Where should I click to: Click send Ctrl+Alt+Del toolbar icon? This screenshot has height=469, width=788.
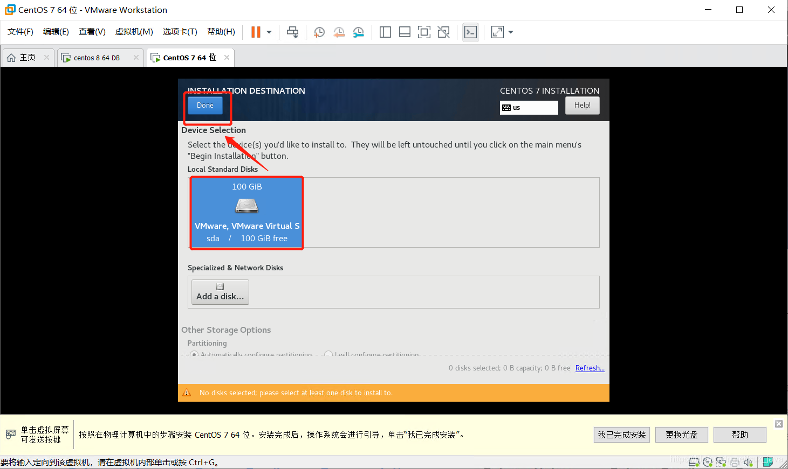pos(293,32)
